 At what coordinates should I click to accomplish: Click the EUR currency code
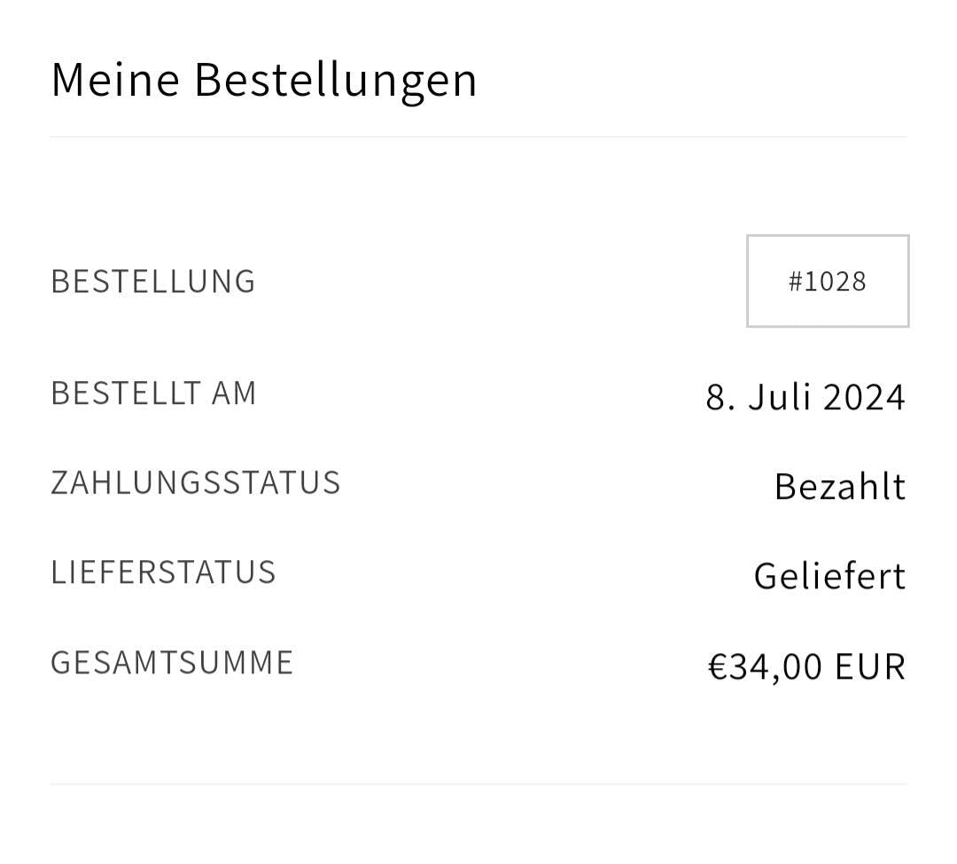[x=869, y=666]
